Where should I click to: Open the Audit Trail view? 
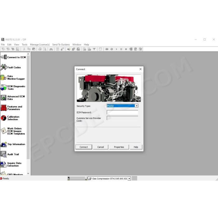click(x=10, y=154)
